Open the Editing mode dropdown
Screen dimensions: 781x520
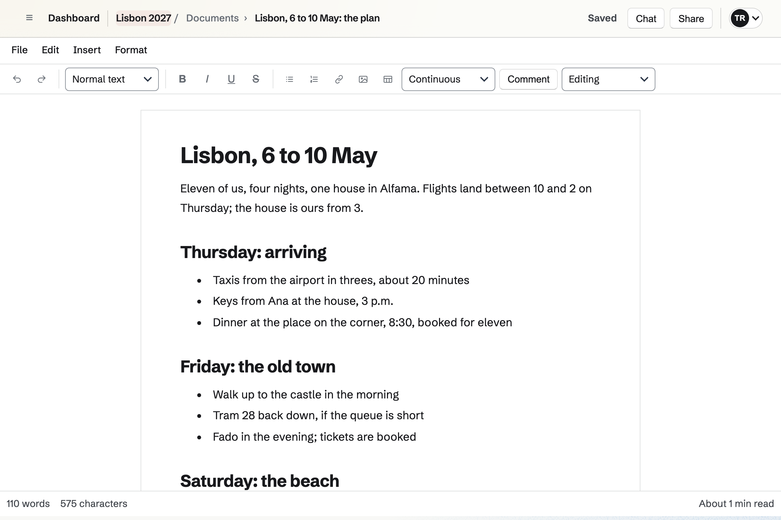click(608, 79)
